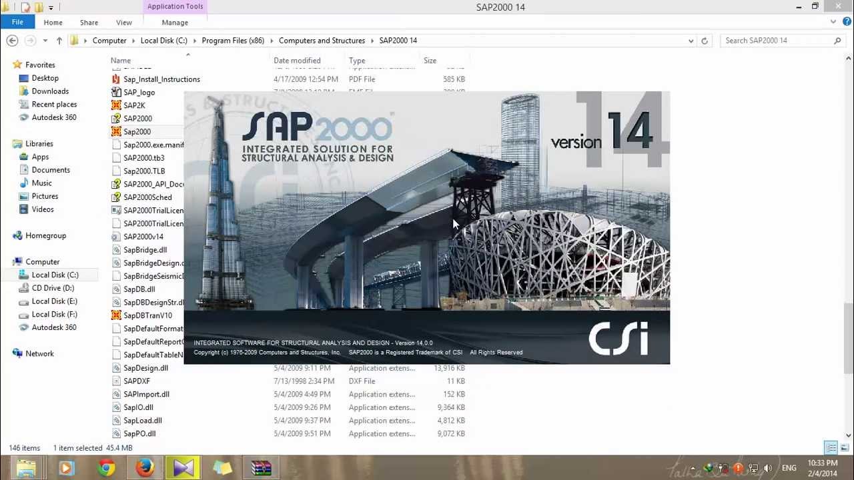Switch to large icons view layout
This screenshot has height=480, width=854.
coord(845,448)
